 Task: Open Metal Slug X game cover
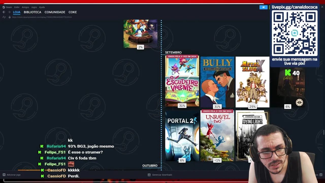pos(252,82)
